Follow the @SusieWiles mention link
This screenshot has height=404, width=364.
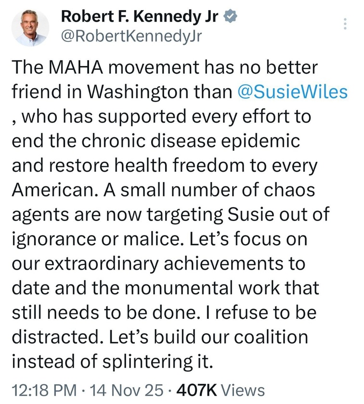click(x=293, y=91)
